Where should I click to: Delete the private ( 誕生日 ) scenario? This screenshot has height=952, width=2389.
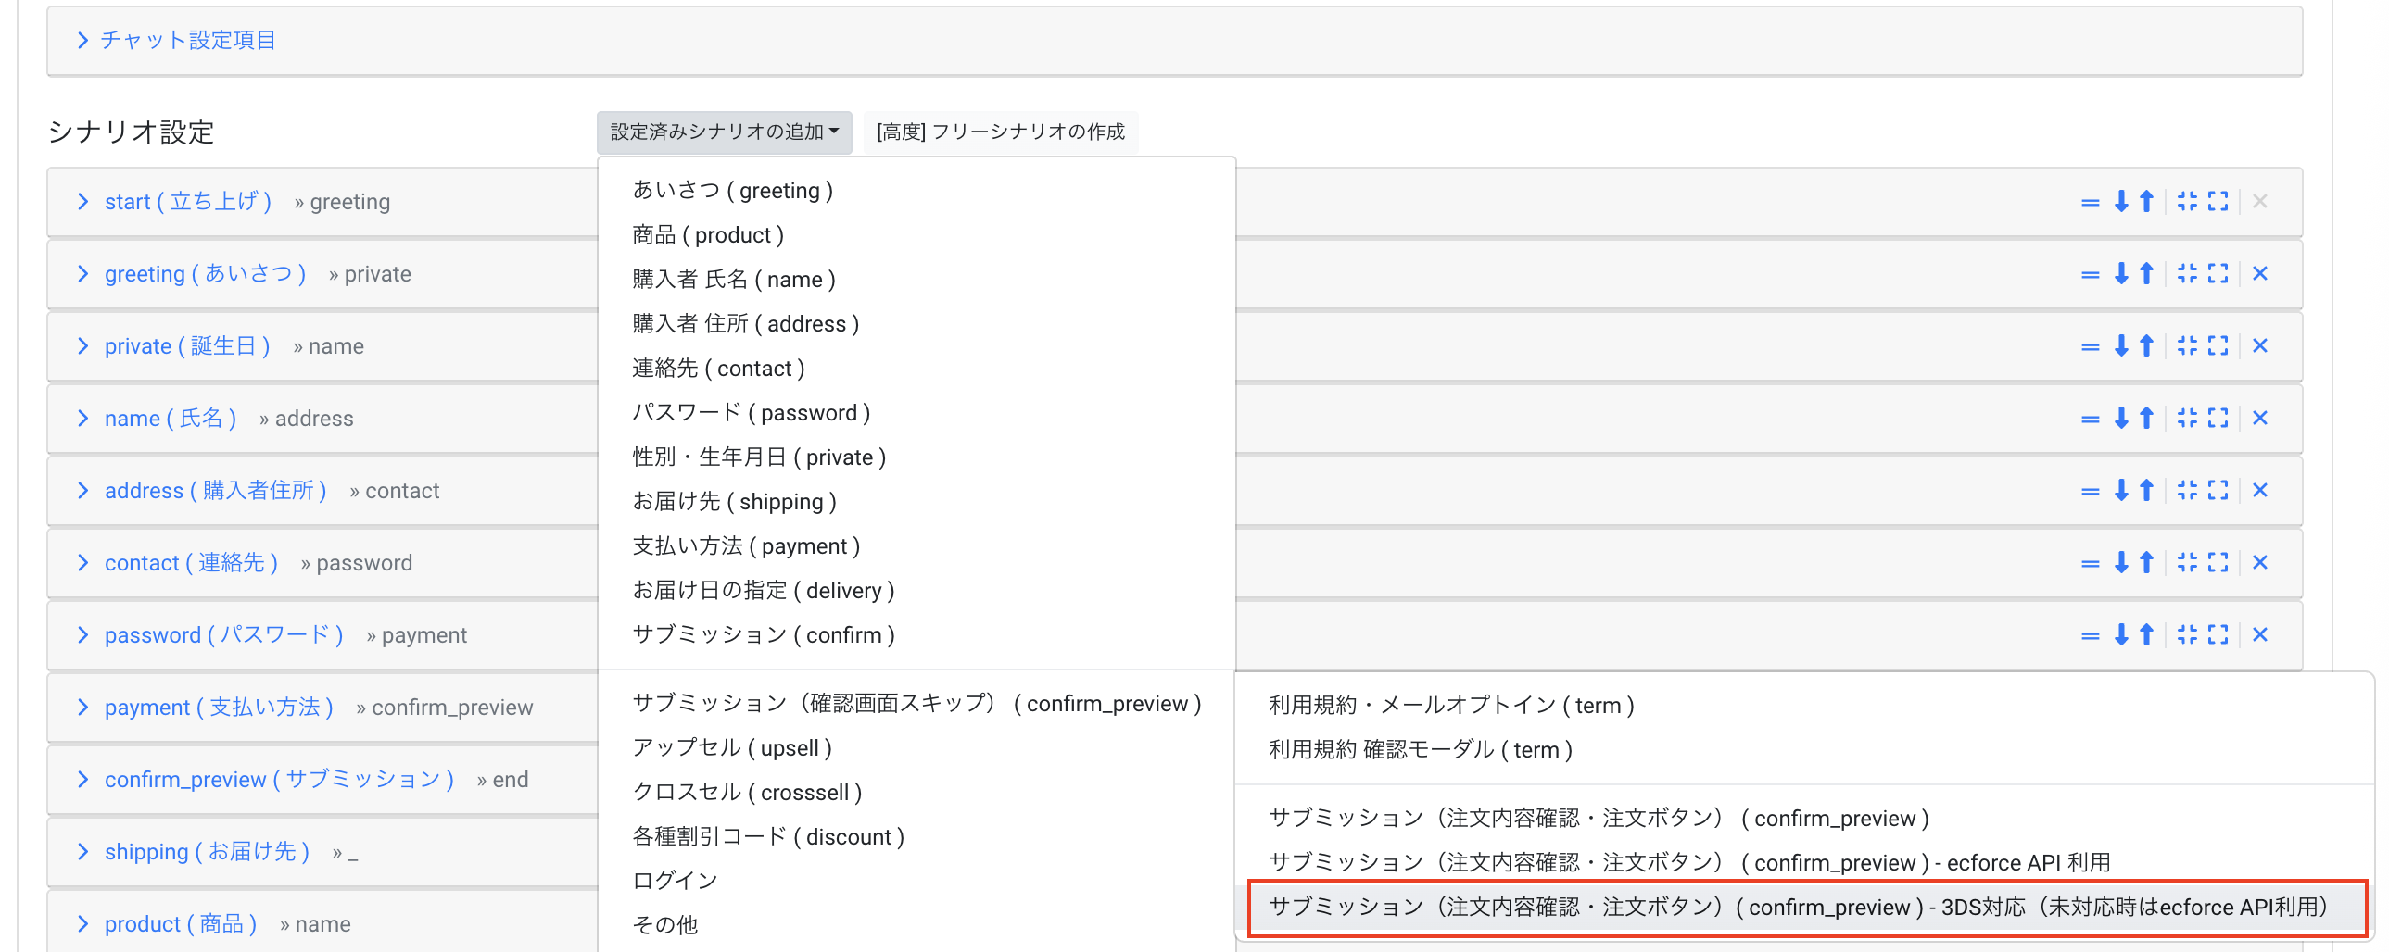2260,345
